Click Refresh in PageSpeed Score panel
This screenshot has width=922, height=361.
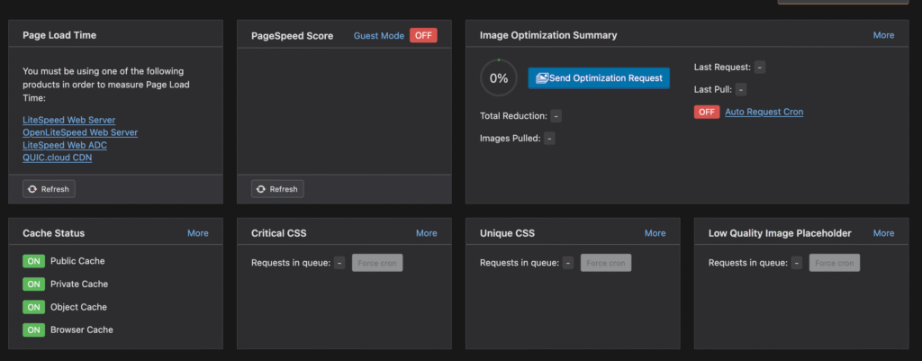tap(277, 189)
